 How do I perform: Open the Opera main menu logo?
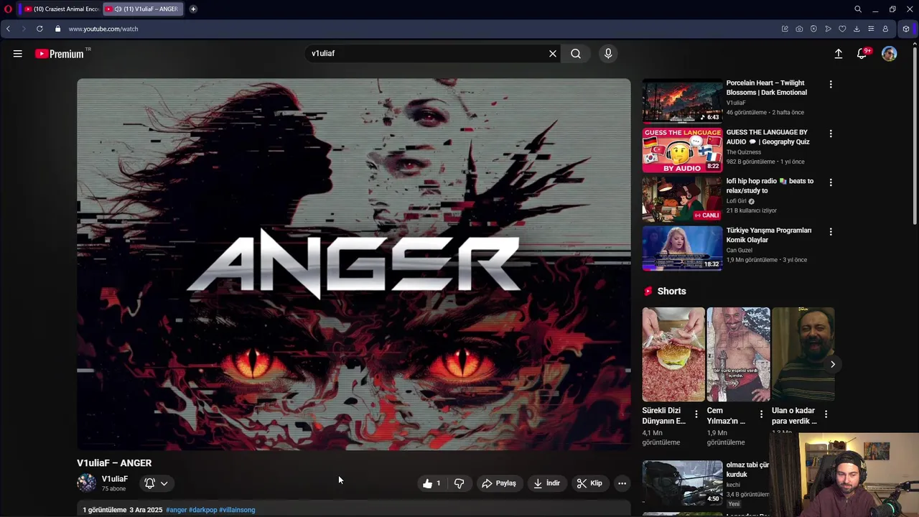[x=8, y=9]
